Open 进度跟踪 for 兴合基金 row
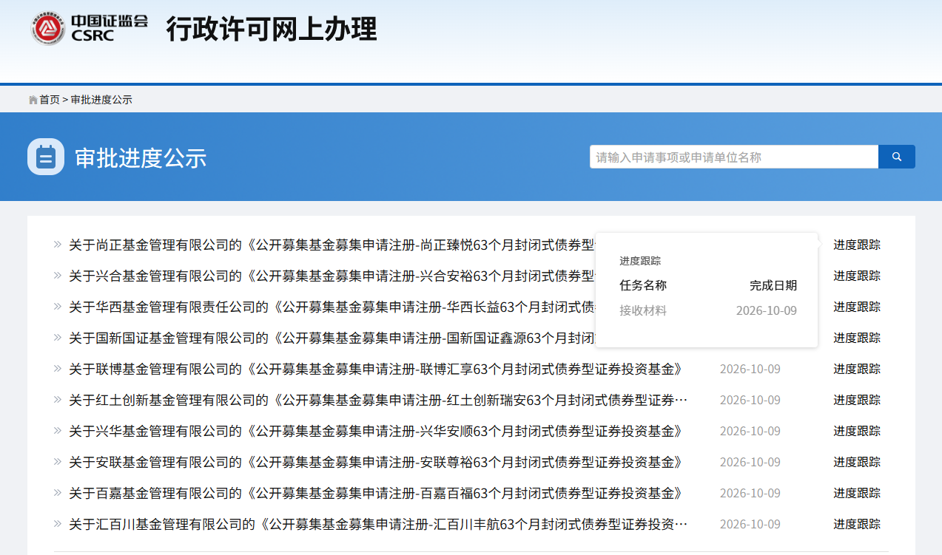This screenshot has height=555, width=942. [x=857, y=276]
